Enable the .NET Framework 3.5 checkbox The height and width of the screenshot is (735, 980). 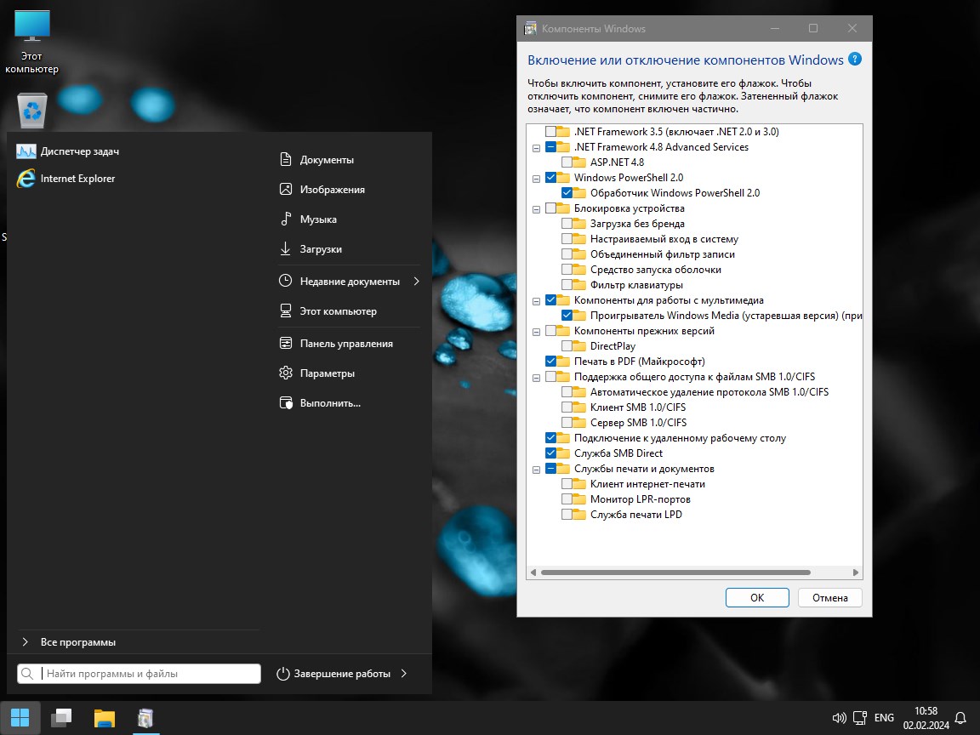[550, 132]
